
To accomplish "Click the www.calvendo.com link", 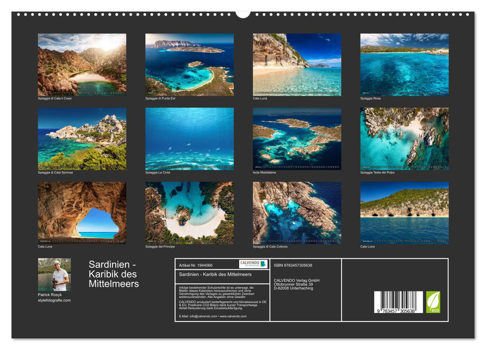I will tap(233, 316).
